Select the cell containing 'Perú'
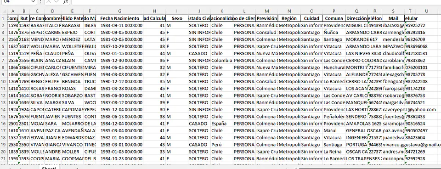The height and width of the screenshot is (169, 441). coord(222,145)
